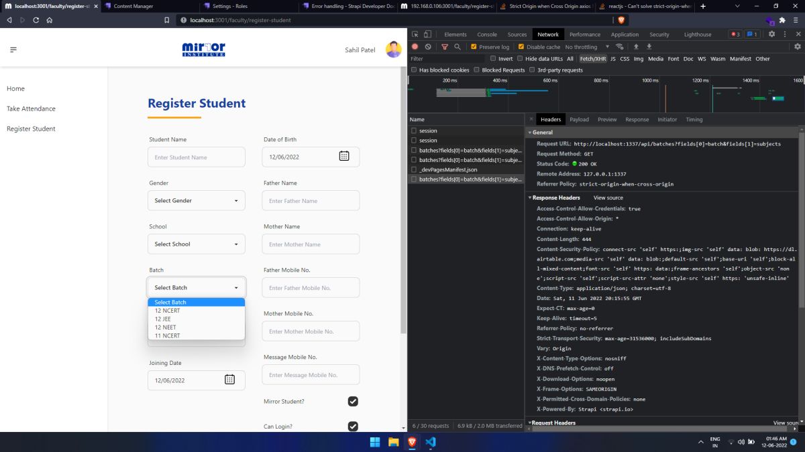The height and width of the screenshot is (452, 805).
Task: Open a new browser tab with plus
Action: coord(703,6)
